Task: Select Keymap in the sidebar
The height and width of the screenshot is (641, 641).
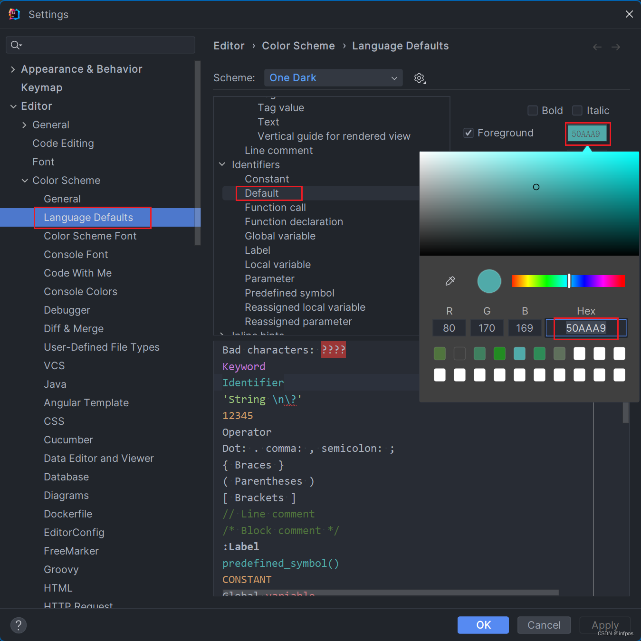Action: coord(42,88)
